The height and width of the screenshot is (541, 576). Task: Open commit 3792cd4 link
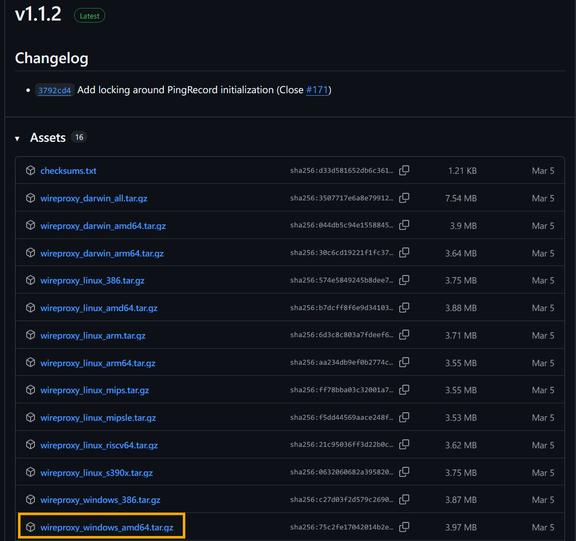pos(55,90)
